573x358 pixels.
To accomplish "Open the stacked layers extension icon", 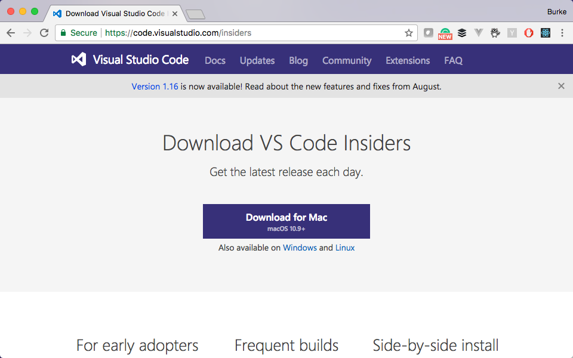I will click(462, 33).
